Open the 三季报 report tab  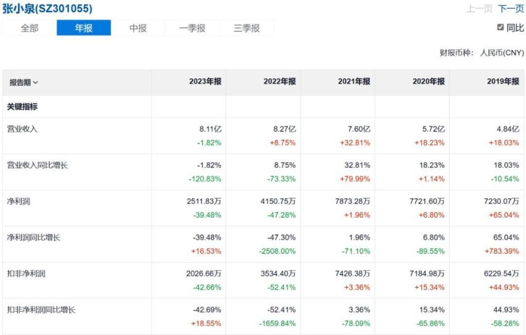pos(247,27)
